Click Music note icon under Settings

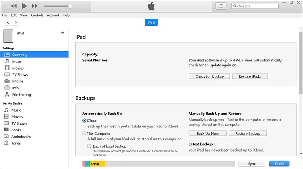pyautogui.click(x=7, y=61)
